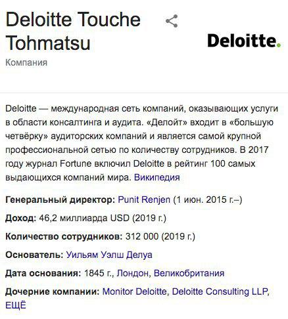Visit the Monitor Deloitte subsidiary link
The image size is (288, 319).
(x=134, y=291)
